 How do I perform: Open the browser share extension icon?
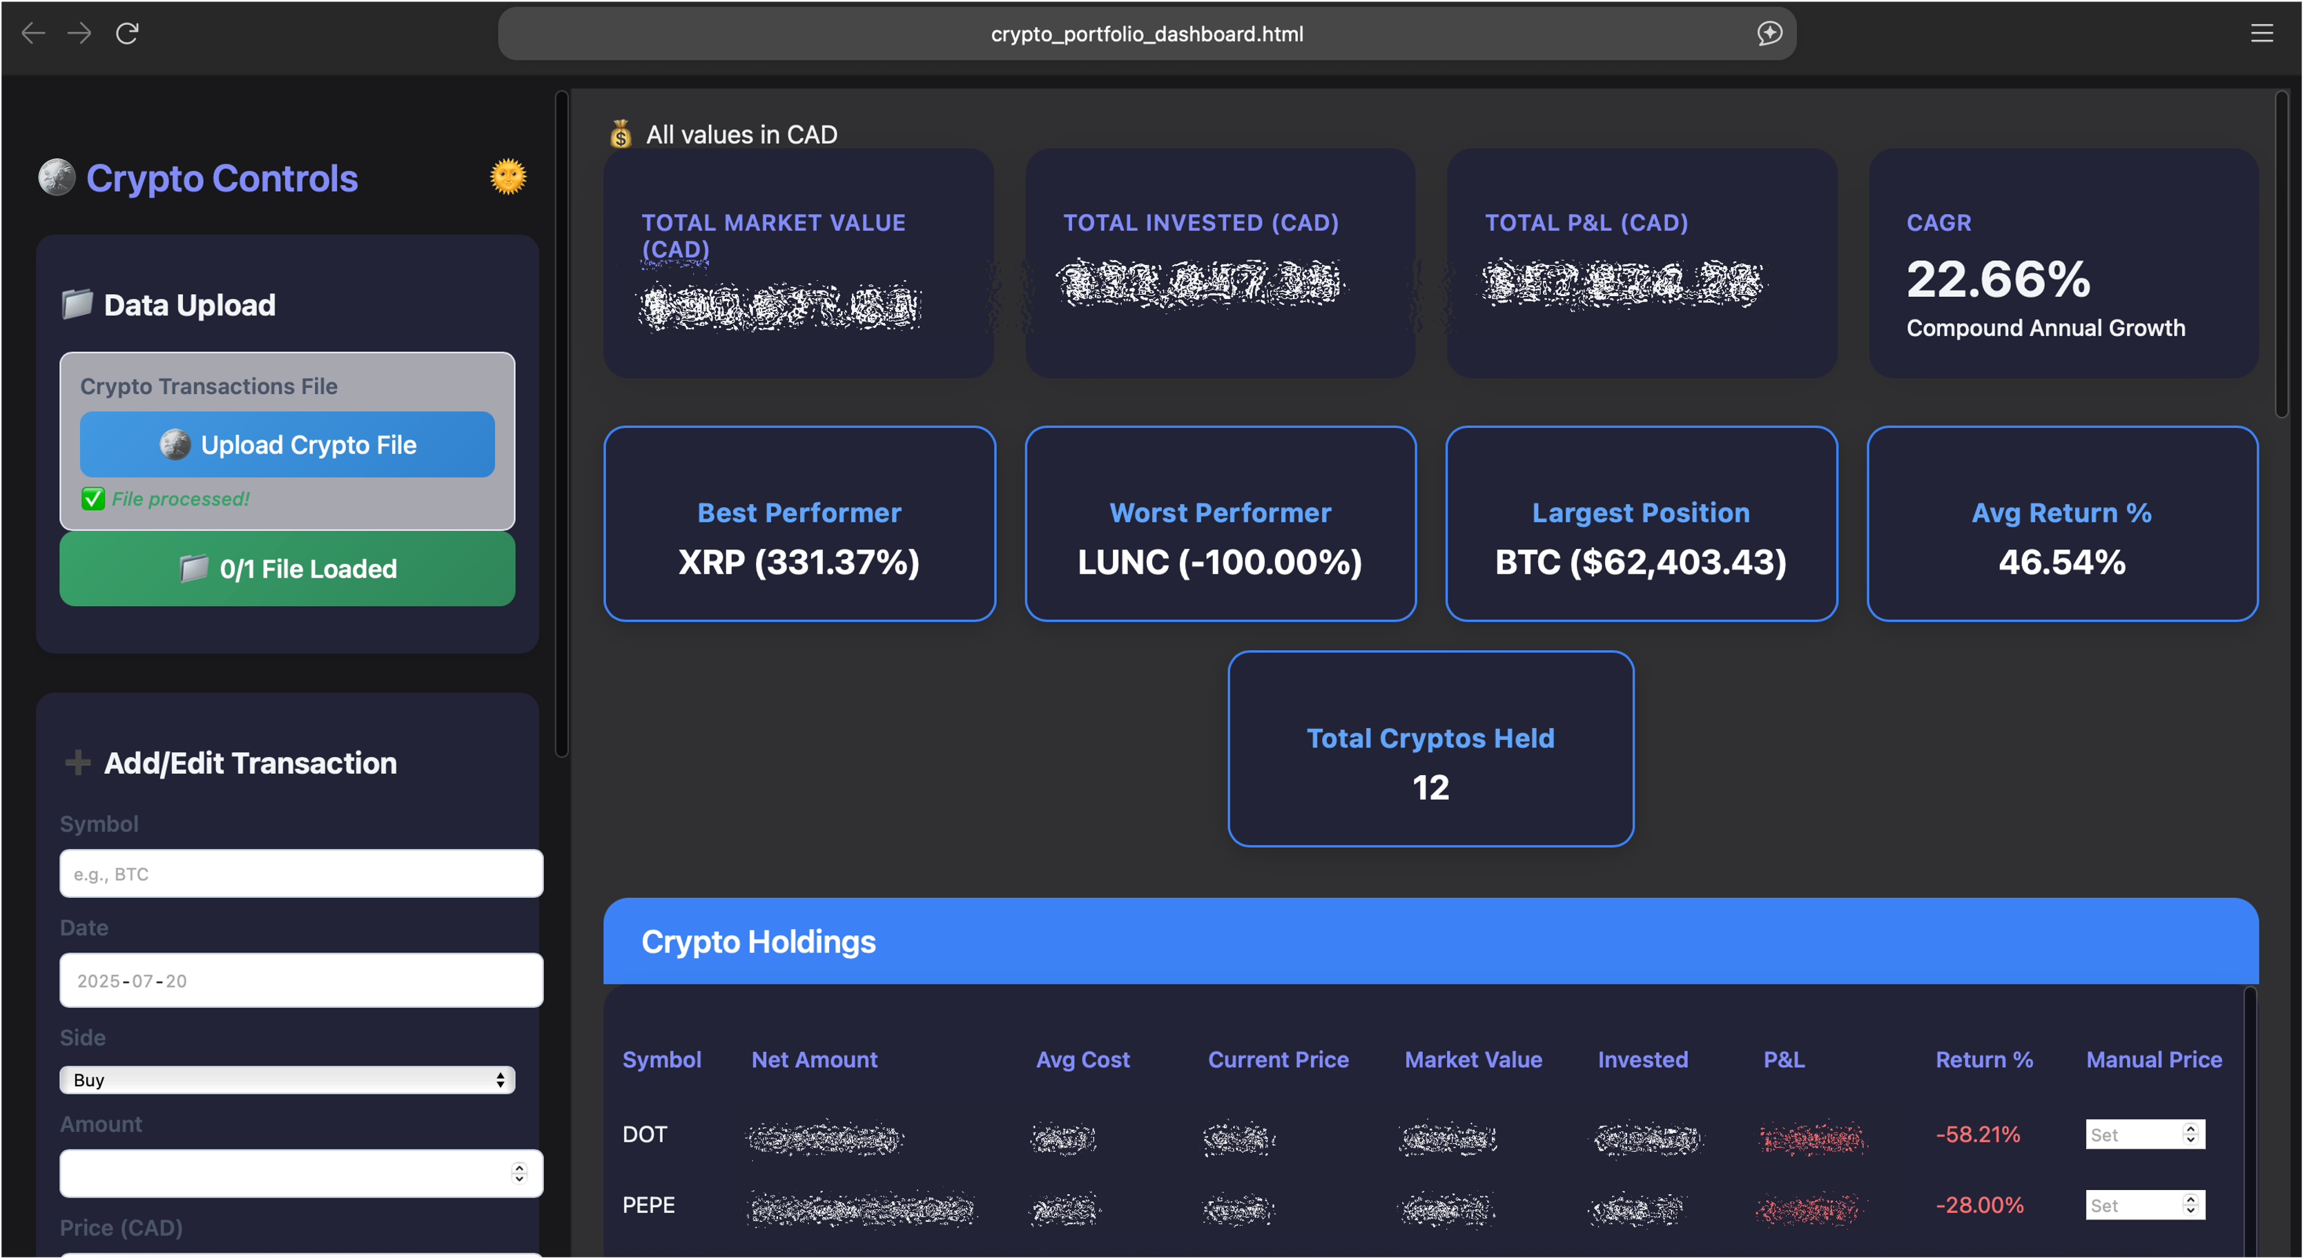point(1767,33)
